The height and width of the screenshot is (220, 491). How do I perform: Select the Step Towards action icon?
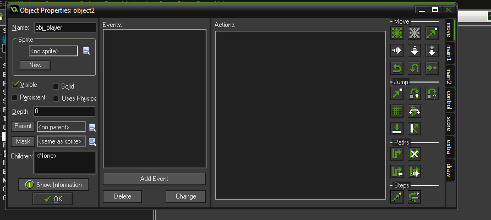[x=397, y=197]
